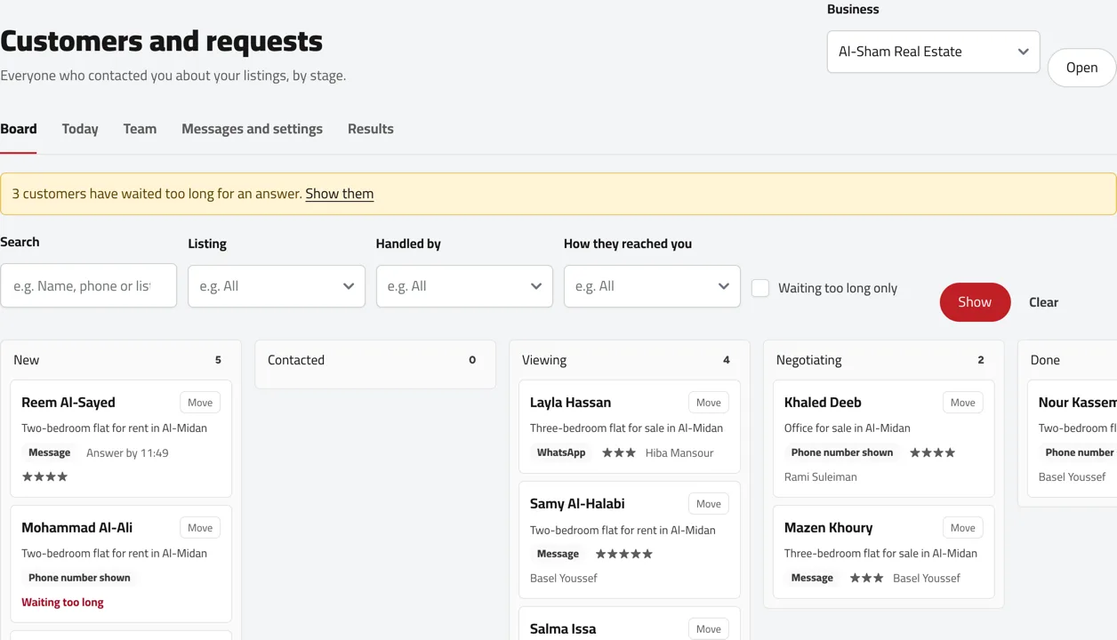1117x640 pixels.
Task: Click the five-star rating on Samy Al-Halabi's card
Action: pos(624,554)
